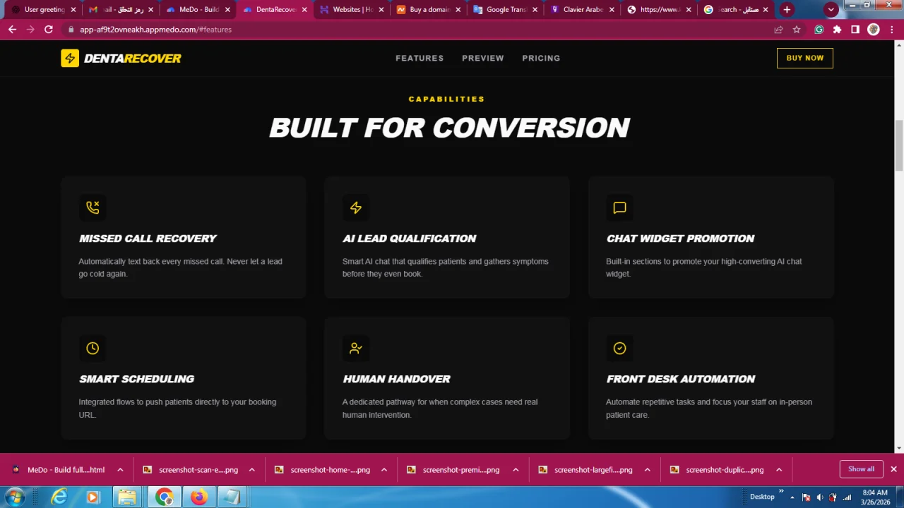904x508 pixels.
Task: Expand options for screenshot-home download
Action: tap(384, 470)
